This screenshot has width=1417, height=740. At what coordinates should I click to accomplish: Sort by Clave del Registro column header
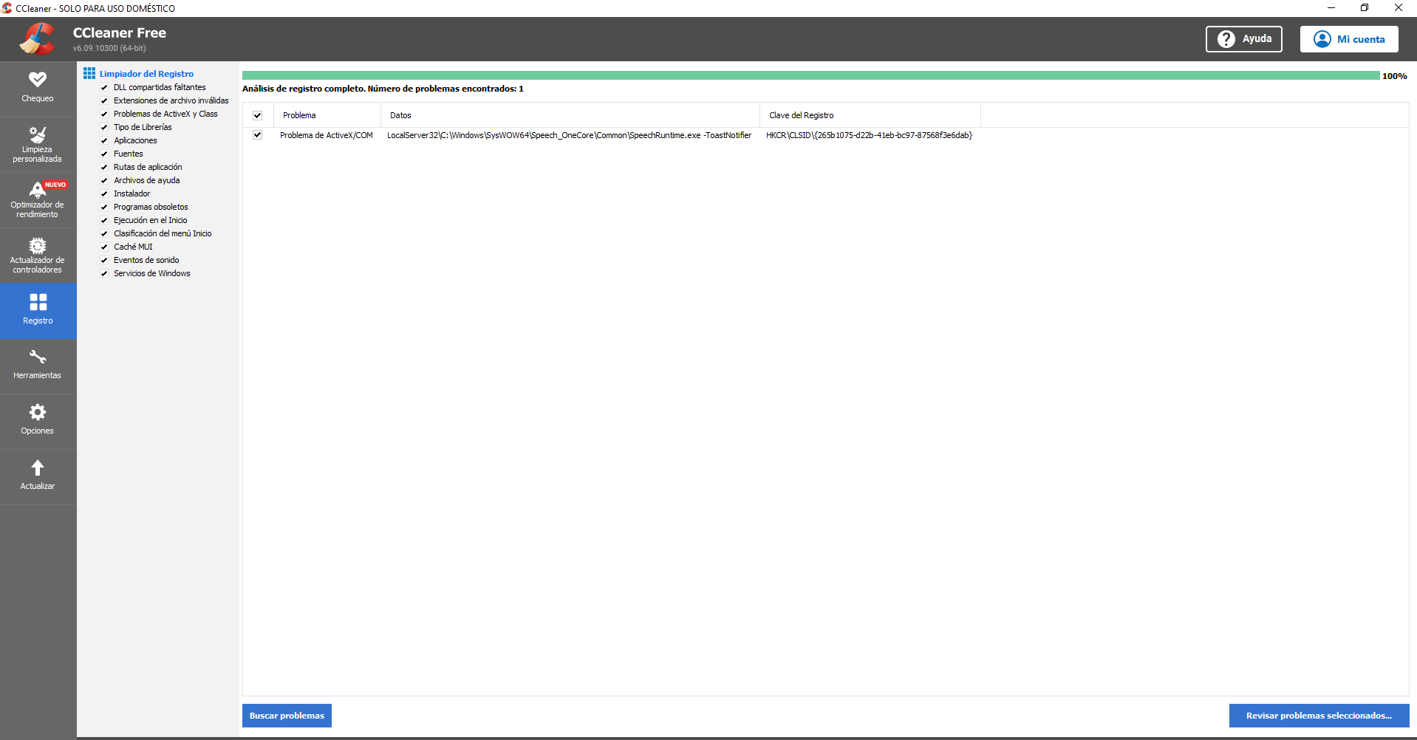click(870, 115)
